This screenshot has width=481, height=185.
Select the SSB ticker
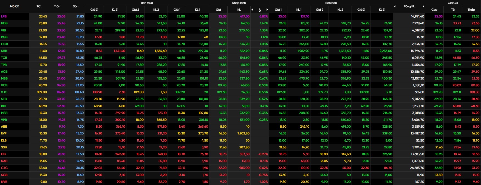pos(4,147)
